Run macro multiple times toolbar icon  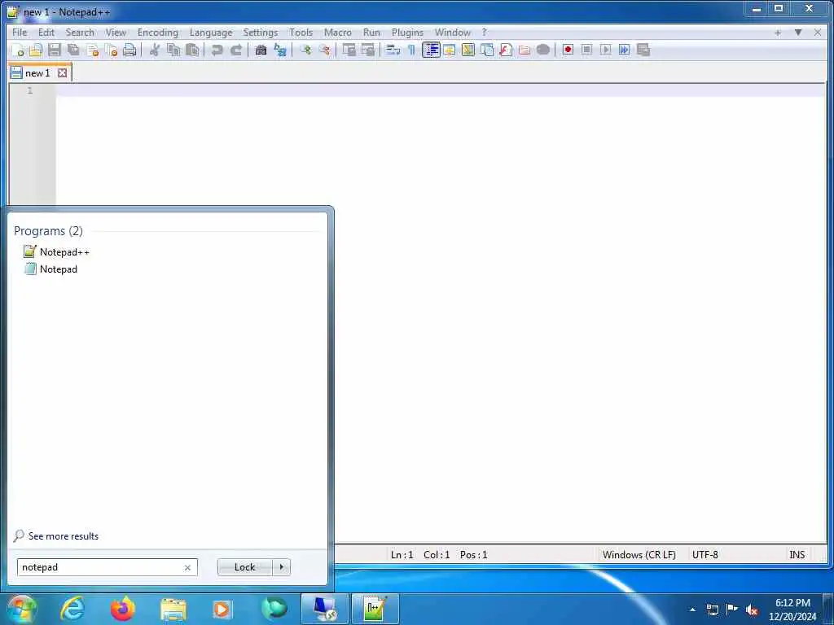[625, 50]
